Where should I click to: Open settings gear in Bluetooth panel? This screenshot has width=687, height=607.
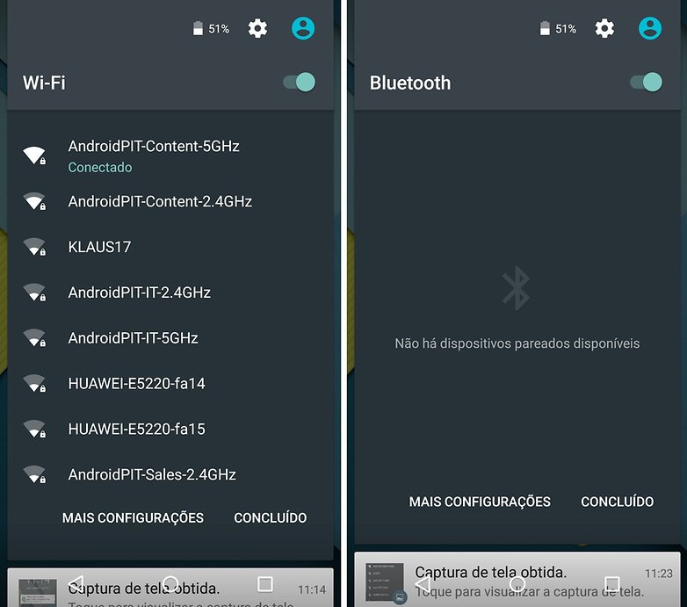(x=604, y=28)
